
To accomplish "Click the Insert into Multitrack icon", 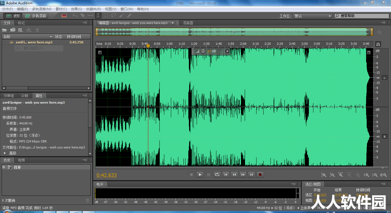I will coord(29,30).
